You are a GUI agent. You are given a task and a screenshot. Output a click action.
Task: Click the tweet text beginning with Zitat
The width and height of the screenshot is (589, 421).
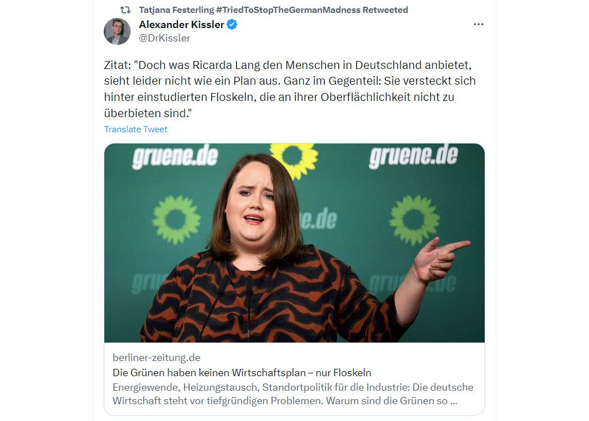(290, 89)
